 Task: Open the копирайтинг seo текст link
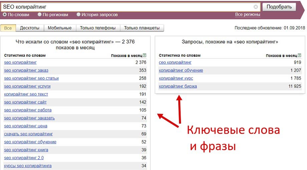[x=26, y=94]
